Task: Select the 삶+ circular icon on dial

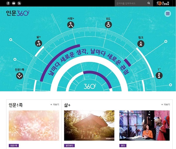Action: [x=39, y=43]
